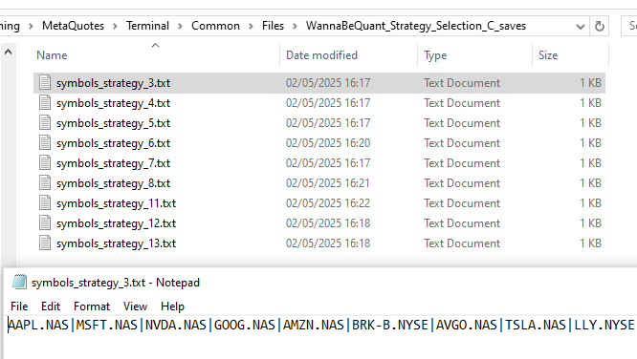This screenshot has width=637, height=359.
Task: Click file icon of symbols_strategy_12.txt
Action: pos(45,223)
